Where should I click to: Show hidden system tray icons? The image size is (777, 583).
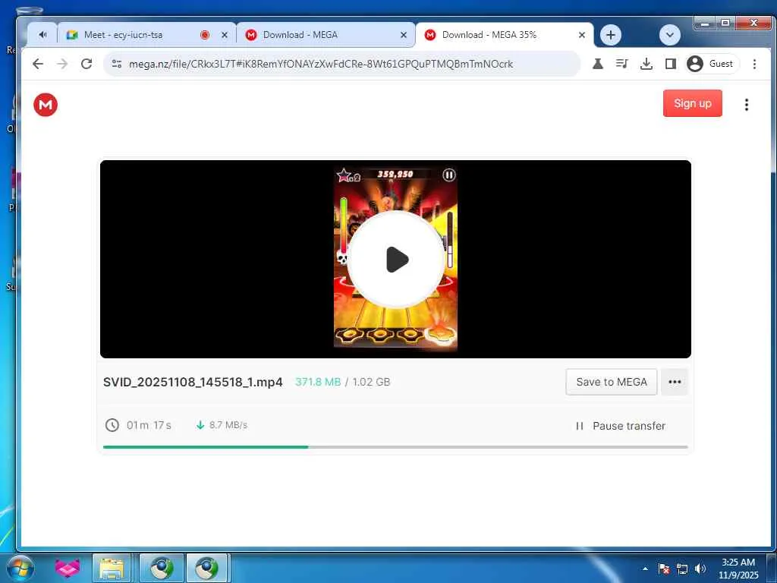645,569
